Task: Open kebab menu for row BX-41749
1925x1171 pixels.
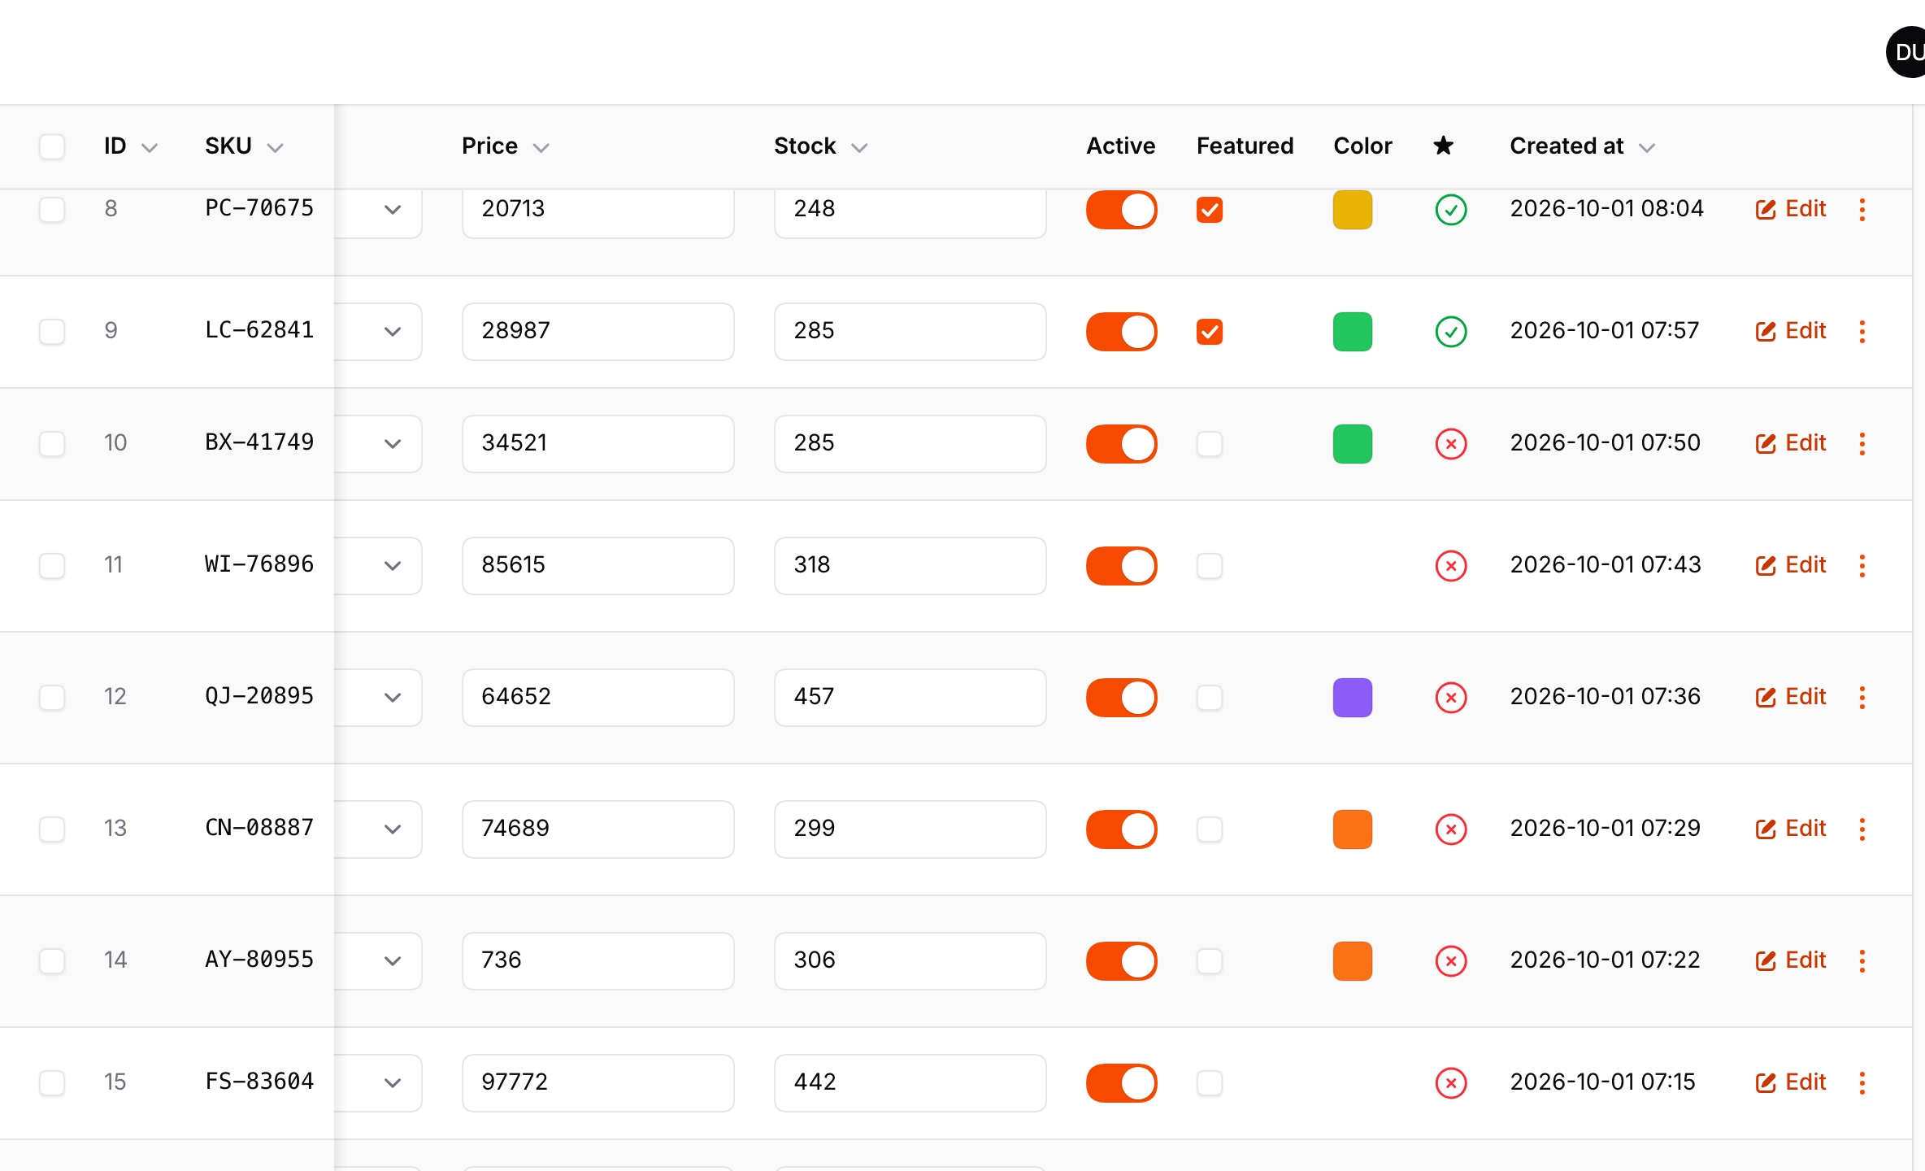Action: (x=1862, y=444)
